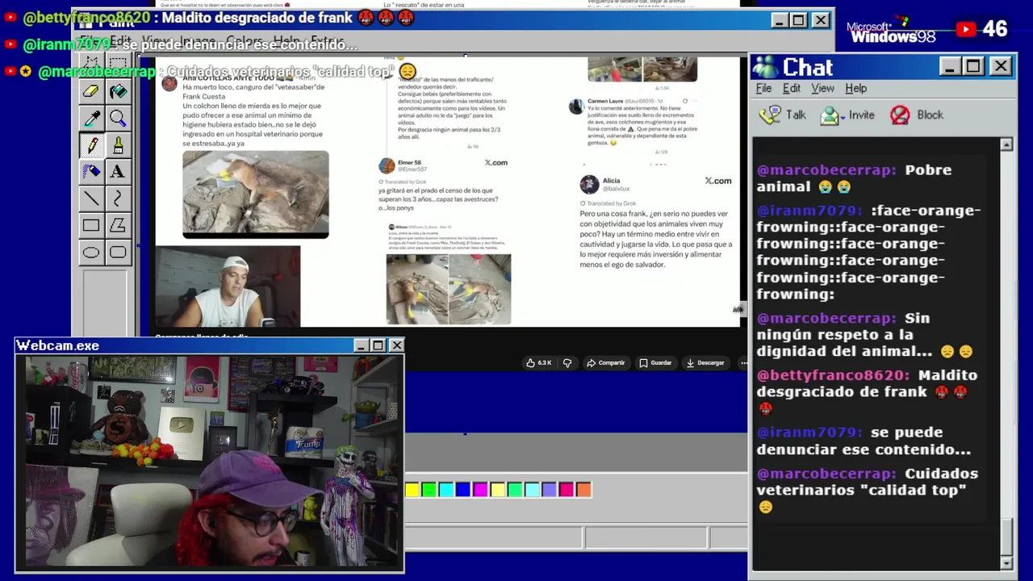The image size is (1033, 581).
Task: Click the Chat scrollbar down arrow
Action: point(1006,562)
